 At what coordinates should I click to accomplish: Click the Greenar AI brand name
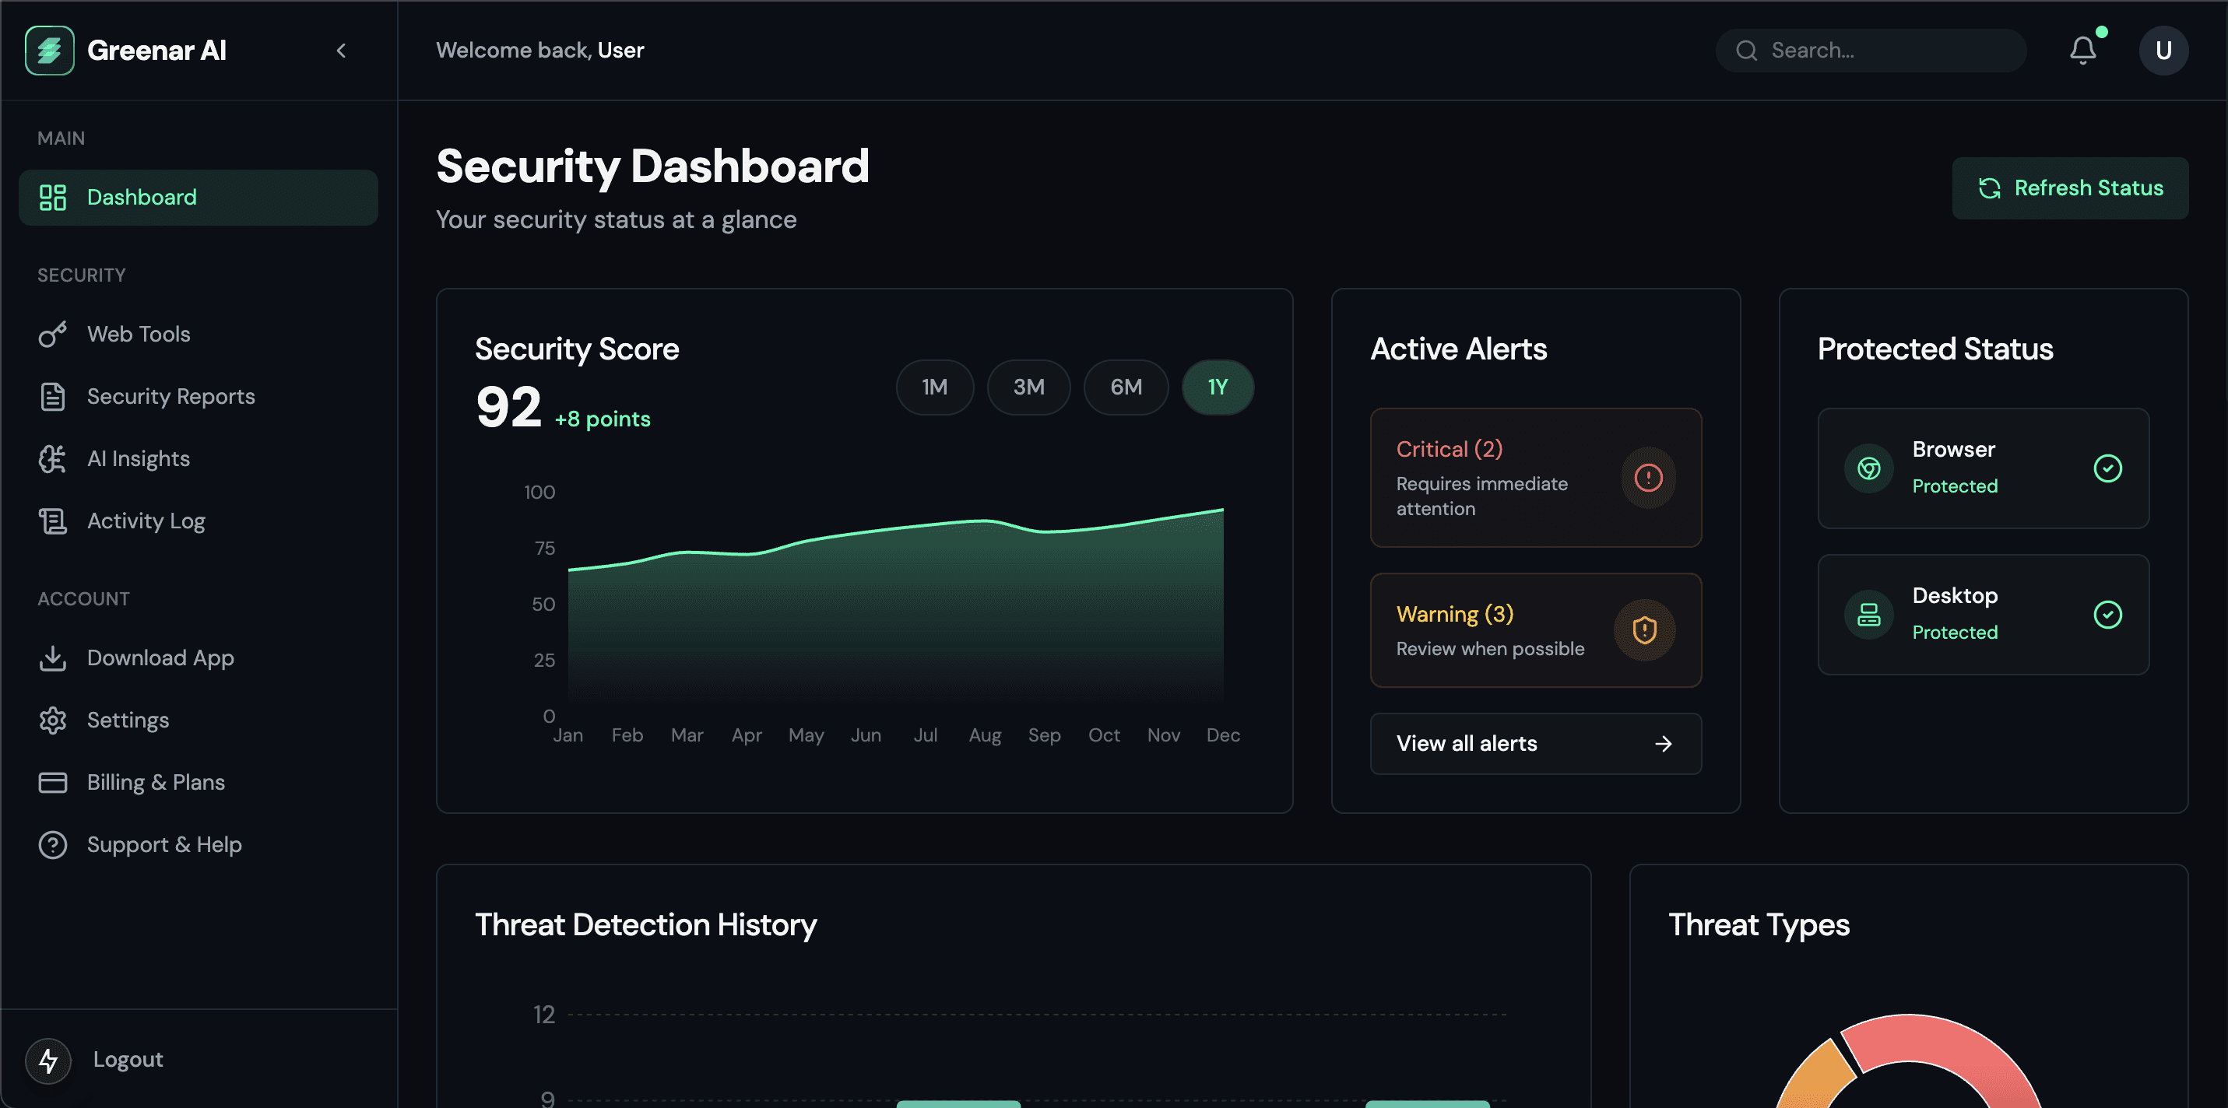[x=156, y=50]
